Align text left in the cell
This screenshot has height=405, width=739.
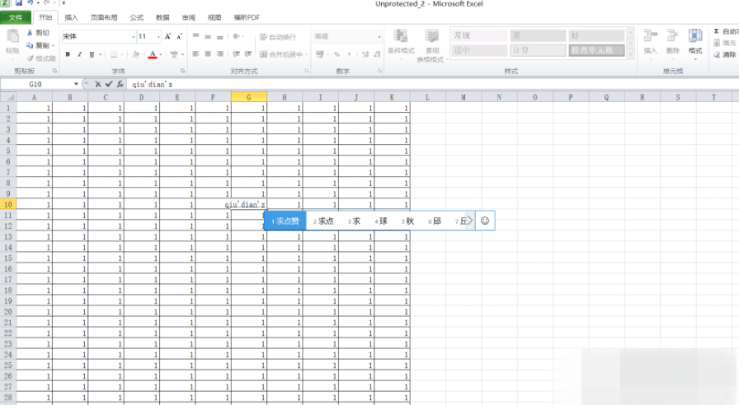[x=195, y=54]
